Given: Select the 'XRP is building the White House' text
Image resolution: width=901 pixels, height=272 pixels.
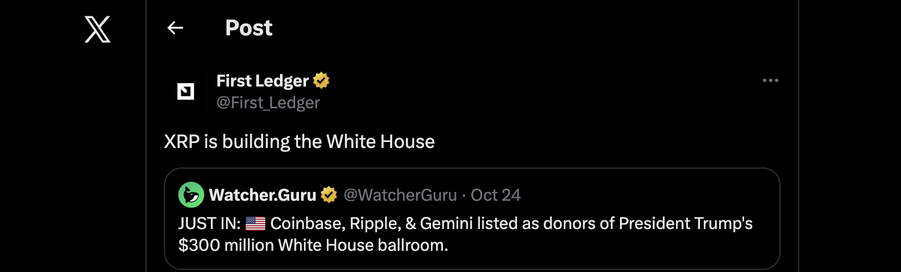Looking at the screenshot, I should pyautogui.click(x=299, y=141).
